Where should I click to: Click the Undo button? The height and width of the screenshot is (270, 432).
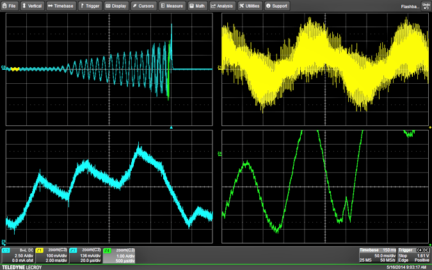426,6
